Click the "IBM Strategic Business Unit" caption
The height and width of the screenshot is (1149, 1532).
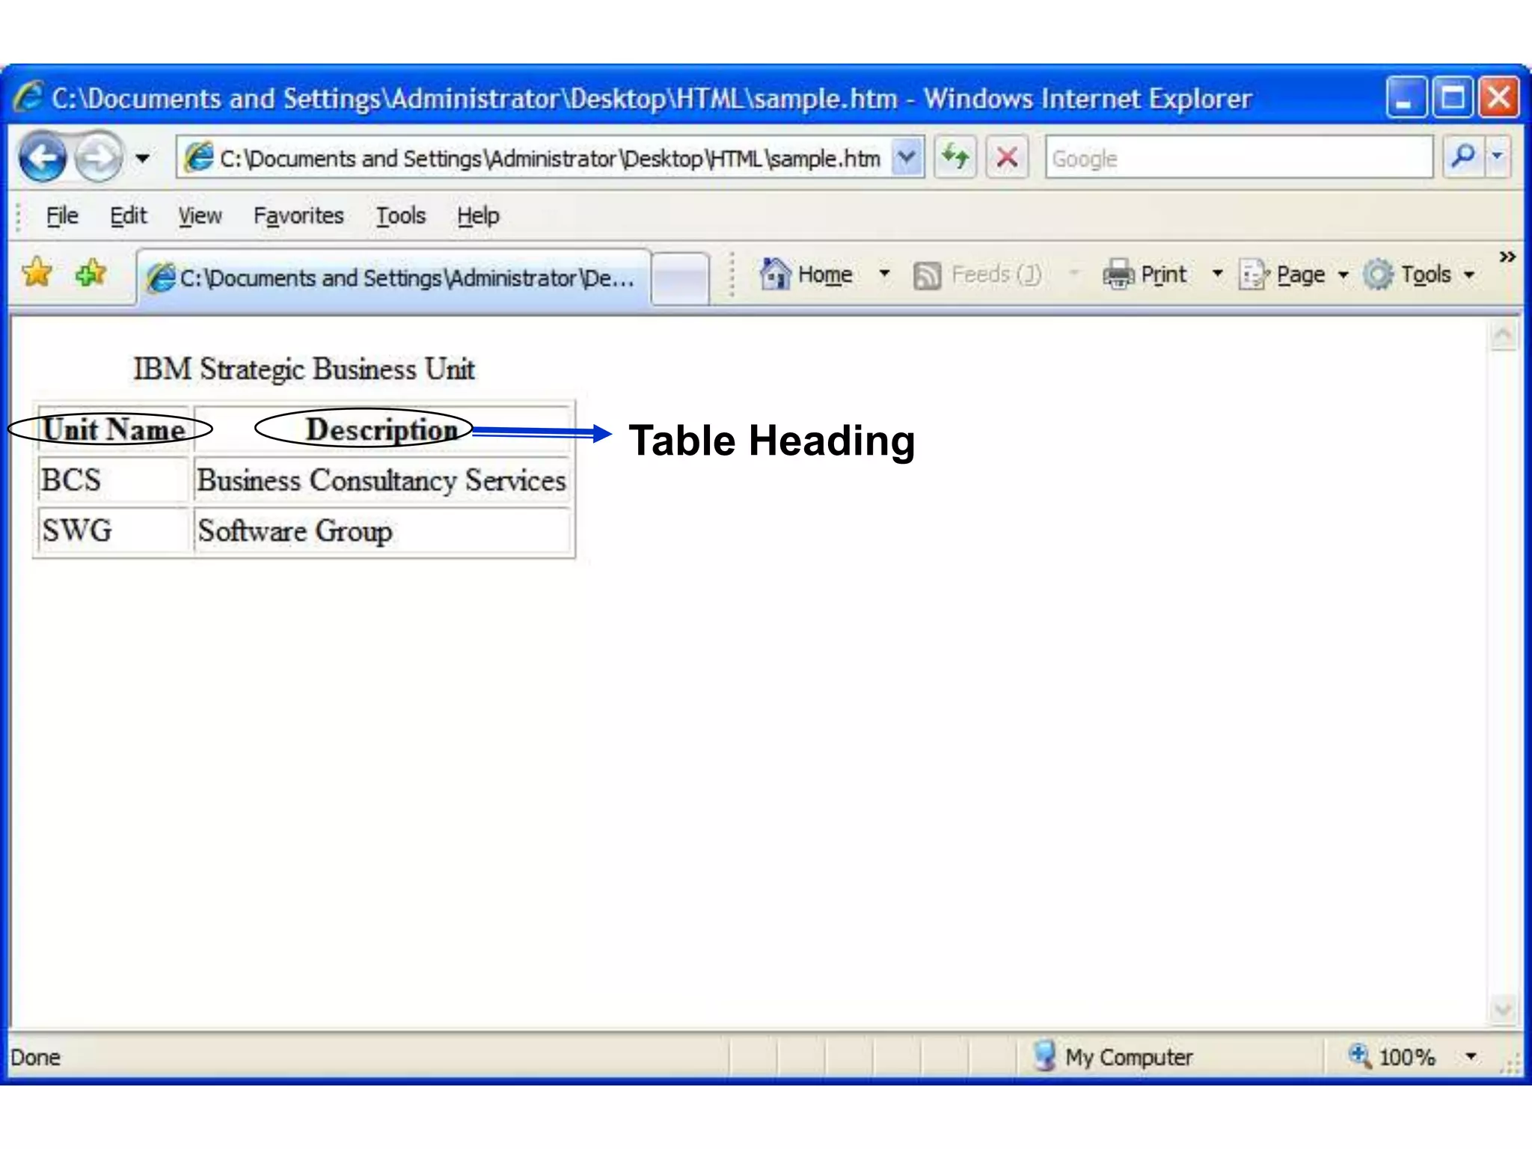tap(304, 369)
